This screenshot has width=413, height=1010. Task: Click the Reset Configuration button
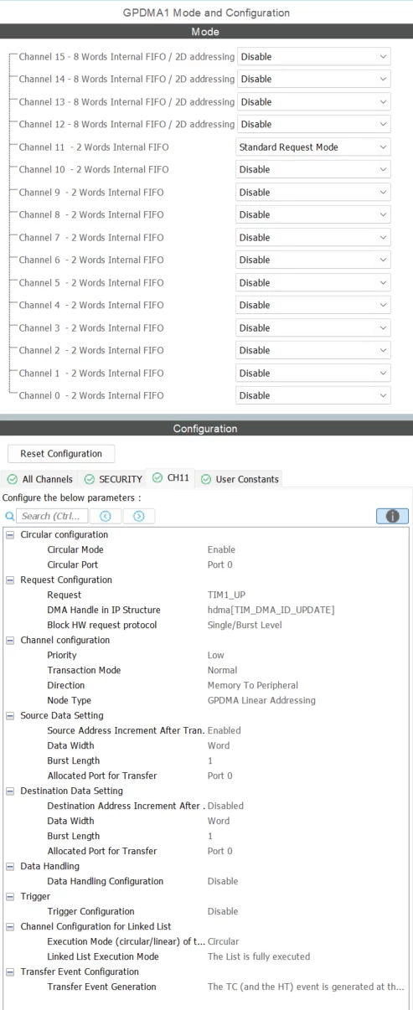point(60,453)
